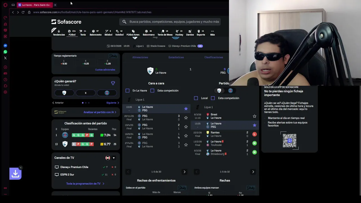Go to next head-to-head matches page
361x203 pixels.
[184, 172]
